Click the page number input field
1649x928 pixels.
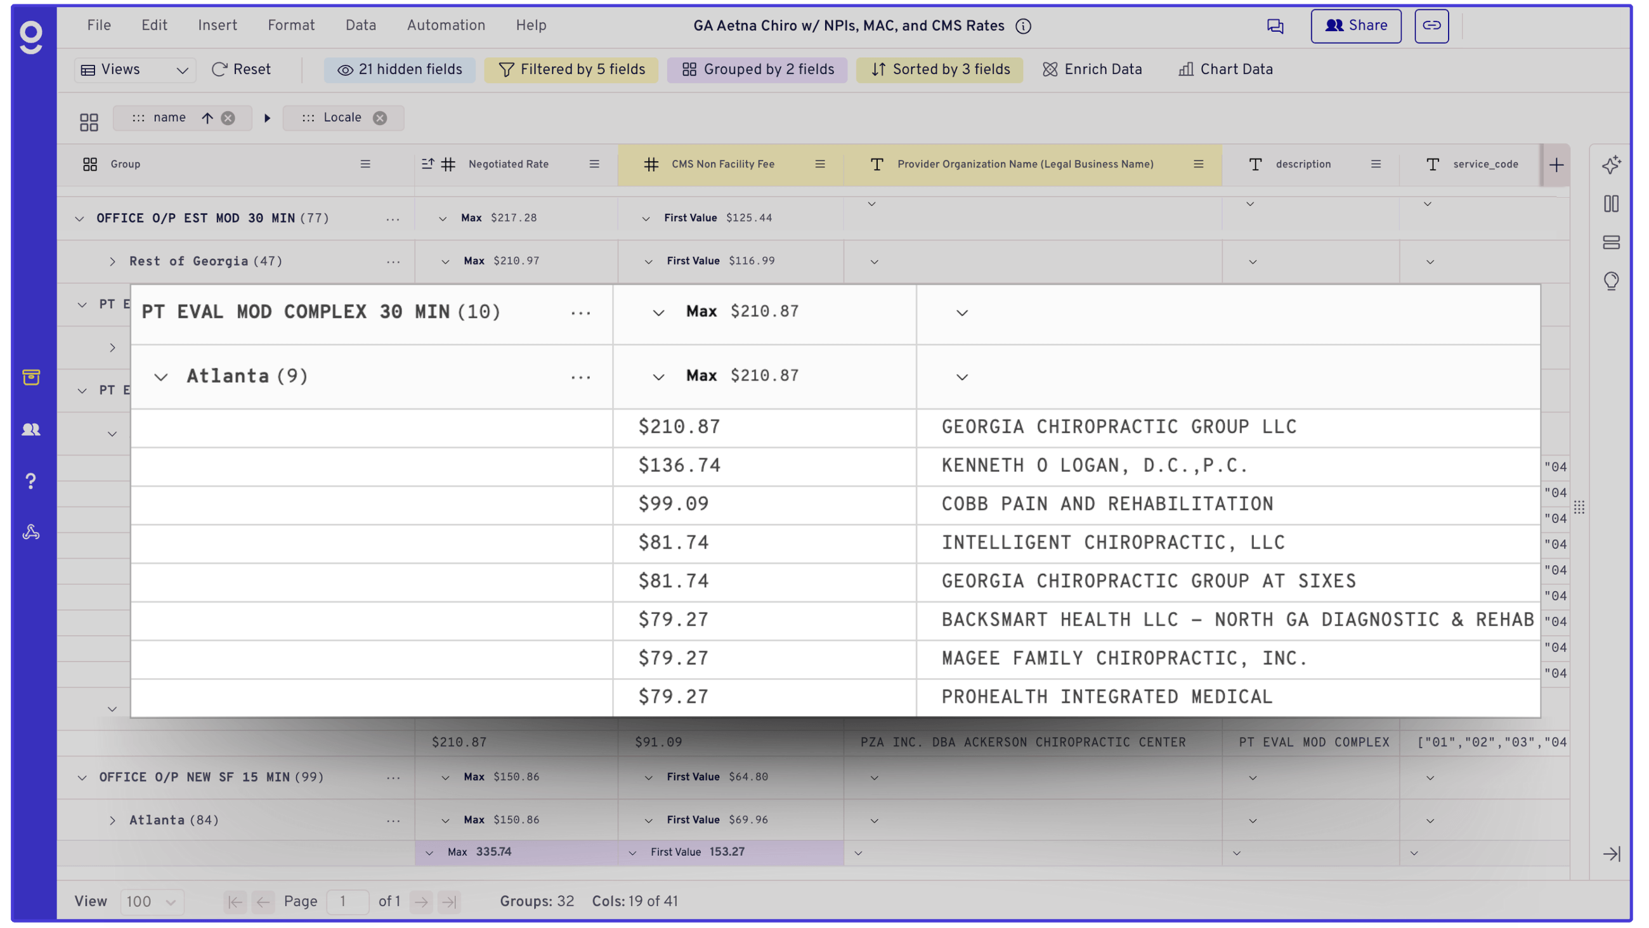coord(347,902)
